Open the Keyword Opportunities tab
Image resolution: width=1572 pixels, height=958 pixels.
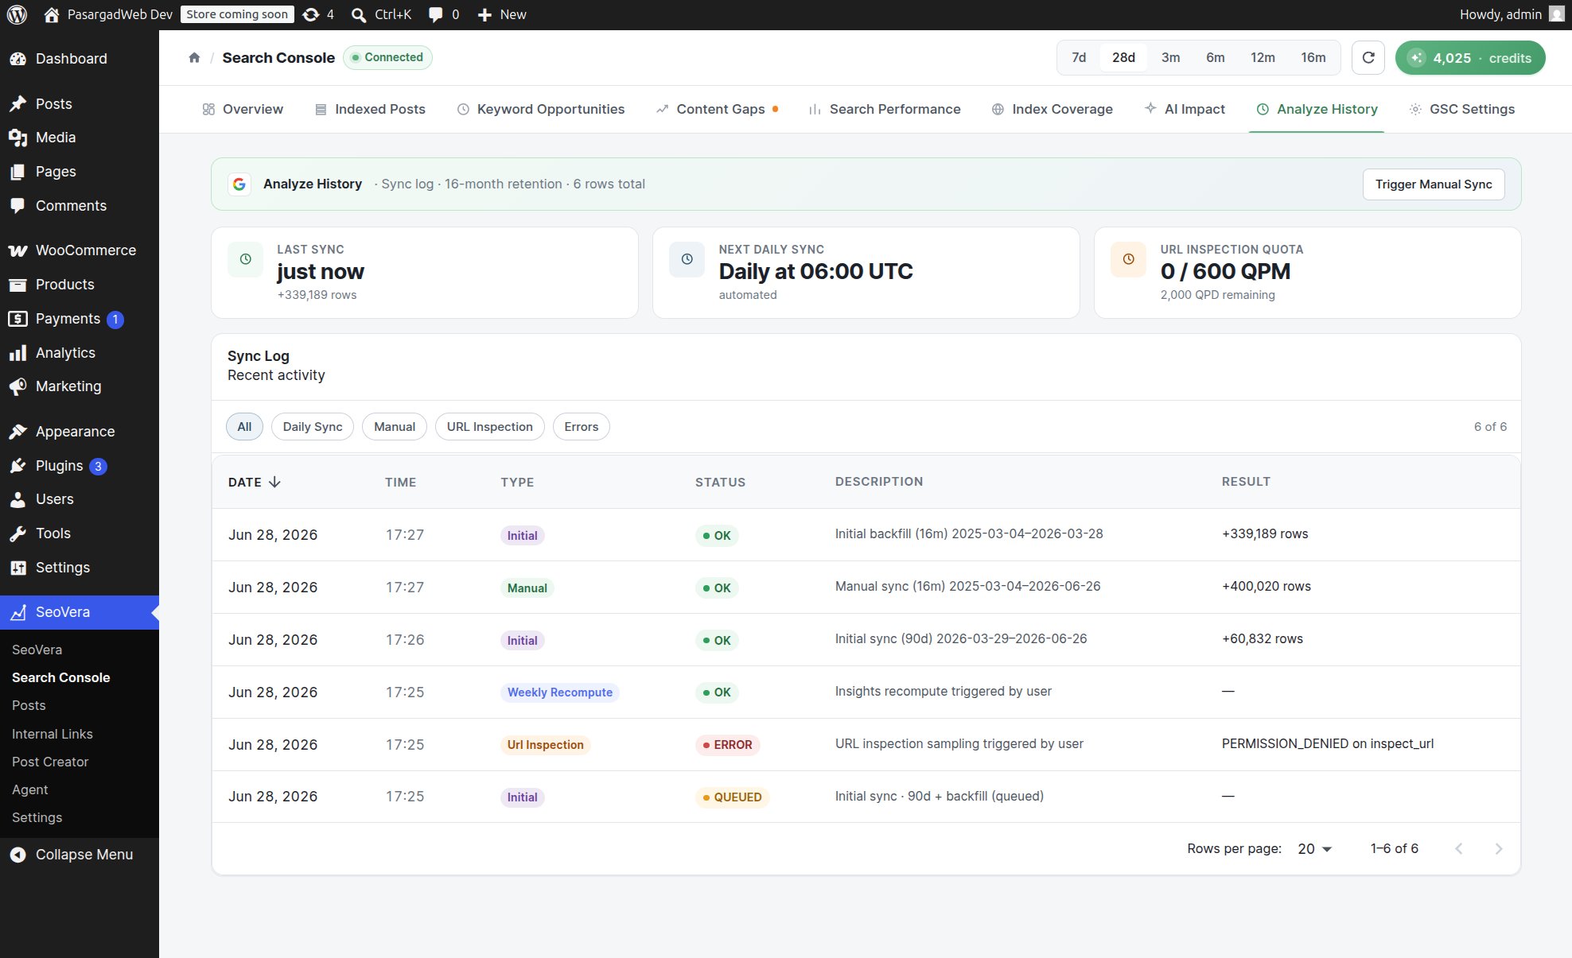[x=541, y=109]
